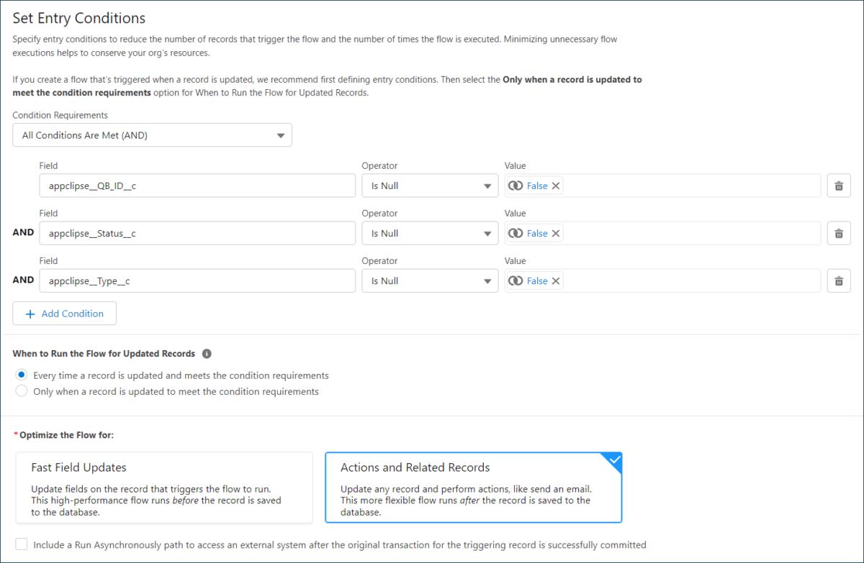
Task: Open info tooltip beside When to Run the Flow
Action: [x=207, y=353]
